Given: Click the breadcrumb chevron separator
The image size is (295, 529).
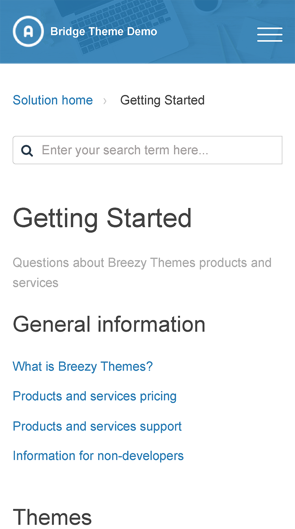Looking at the screenshot, I should 105,101.
